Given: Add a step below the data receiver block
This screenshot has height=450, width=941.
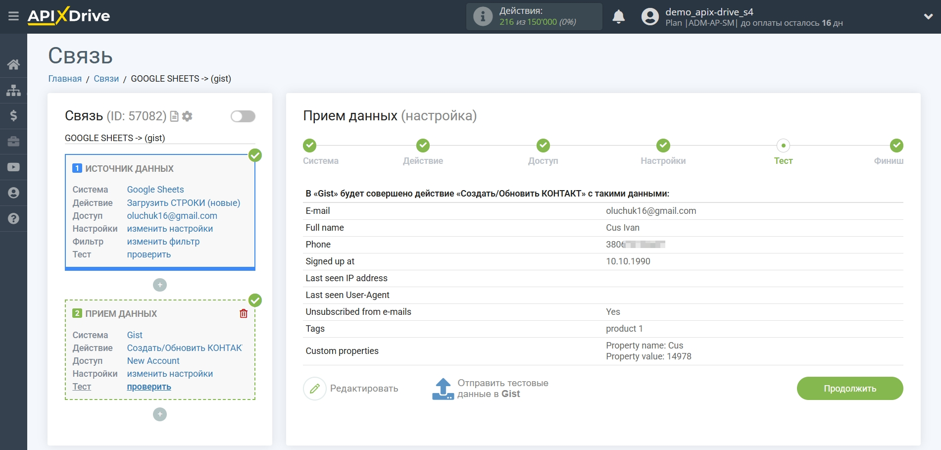Looking at the screenshot, I should (x=160, y=414).
